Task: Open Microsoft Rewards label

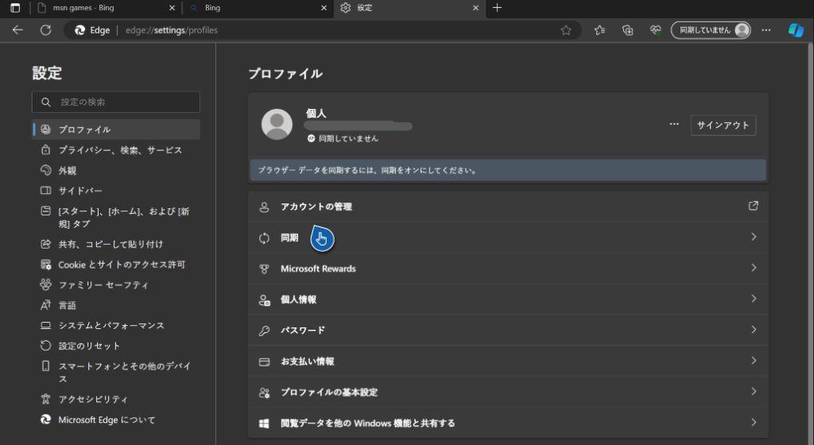Action: click(318, 269)
